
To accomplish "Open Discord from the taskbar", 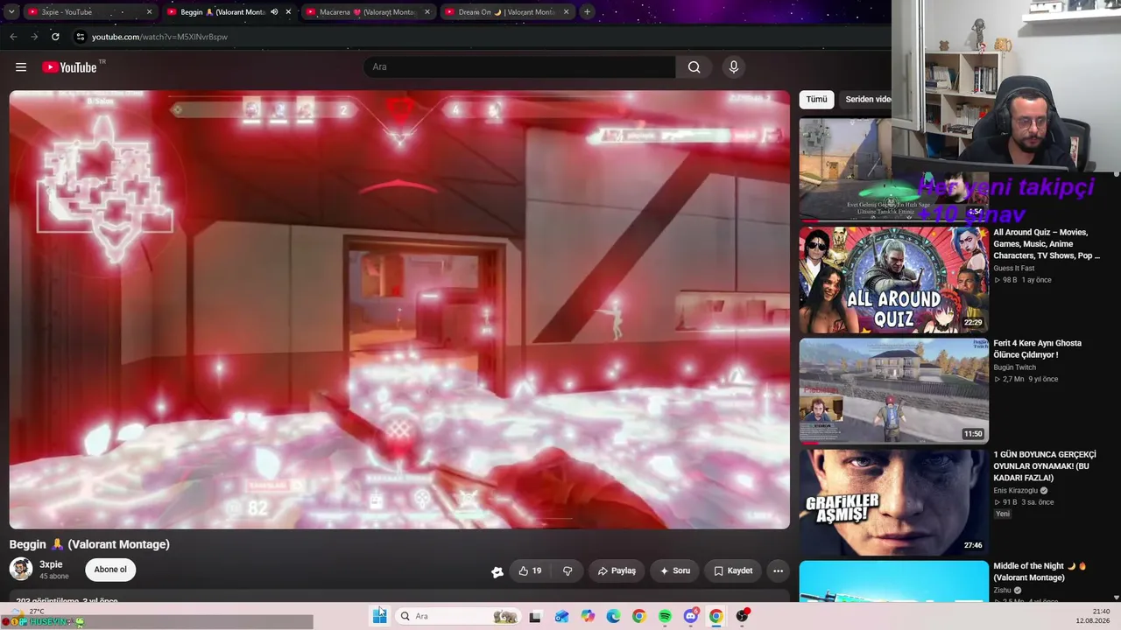I will pyautogui.click(x=691, y=616).
